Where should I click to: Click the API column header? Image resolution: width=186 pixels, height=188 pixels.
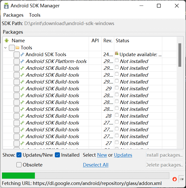tap(95, 41)
